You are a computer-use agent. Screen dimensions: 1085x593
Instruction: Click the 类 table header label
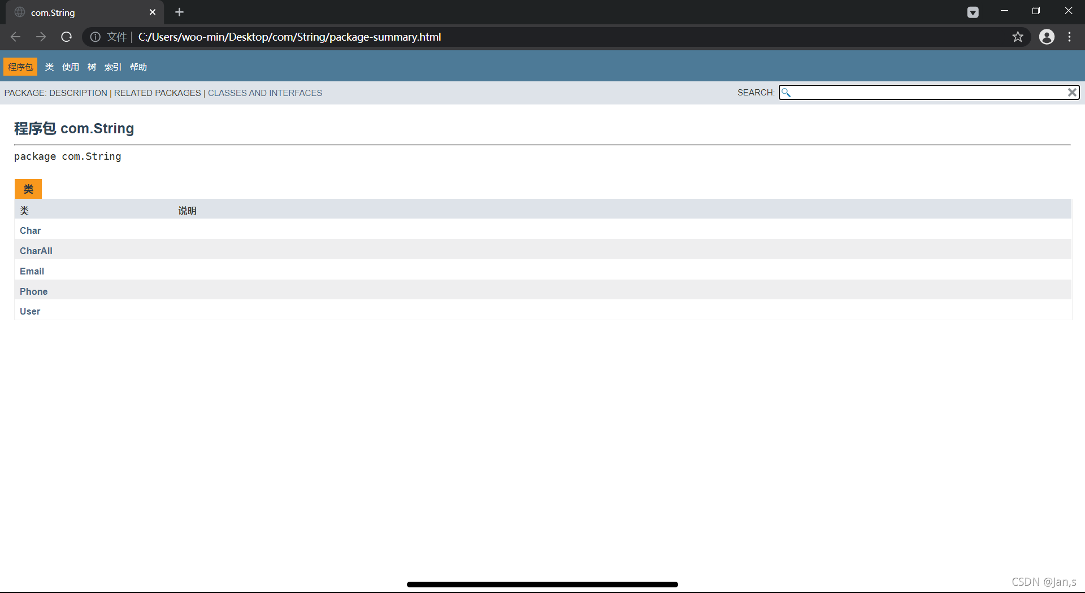tap(24, 210)
